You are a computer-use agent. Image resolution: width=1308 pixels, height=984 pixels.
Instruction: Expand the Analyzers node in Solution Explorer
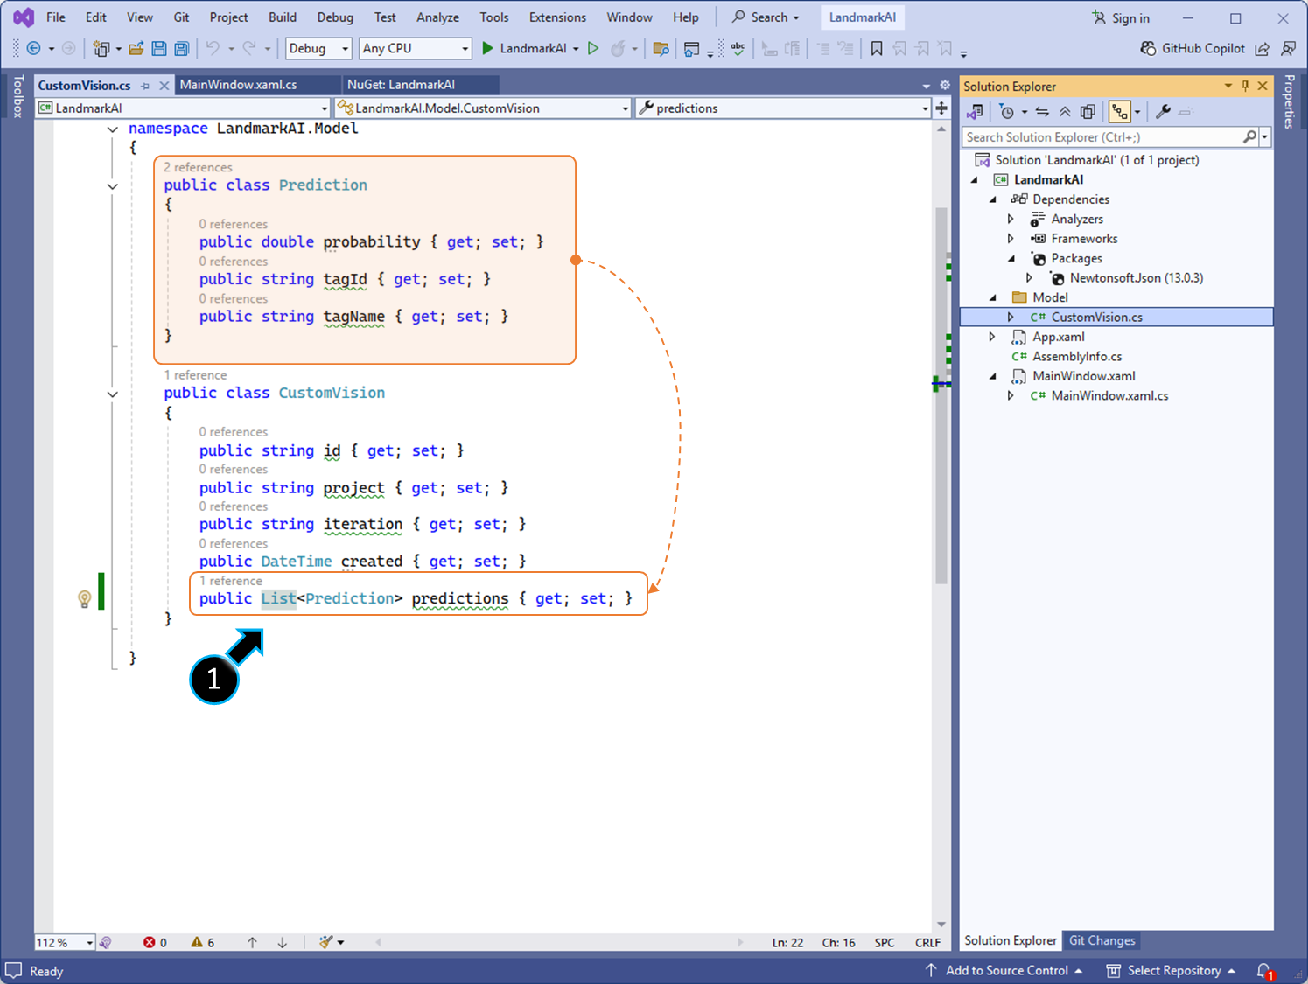pyautogui.click(x=1011, y=219)
